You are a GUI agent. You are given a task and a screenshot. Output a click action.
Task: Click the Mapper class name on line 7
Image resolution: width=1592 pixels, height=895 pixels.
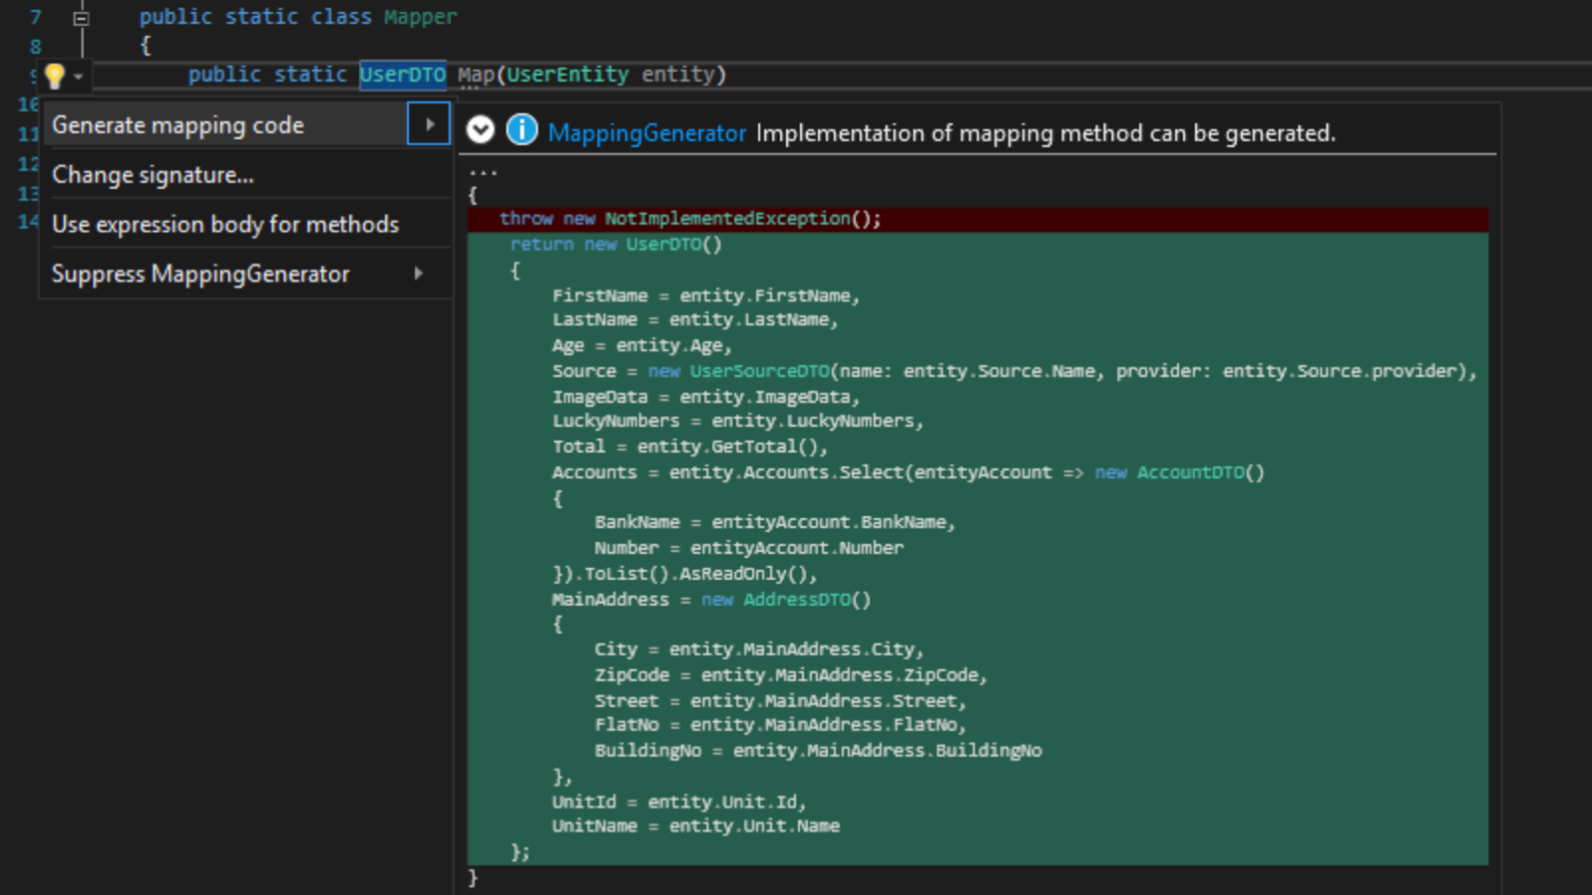click(x=420, y=16)
